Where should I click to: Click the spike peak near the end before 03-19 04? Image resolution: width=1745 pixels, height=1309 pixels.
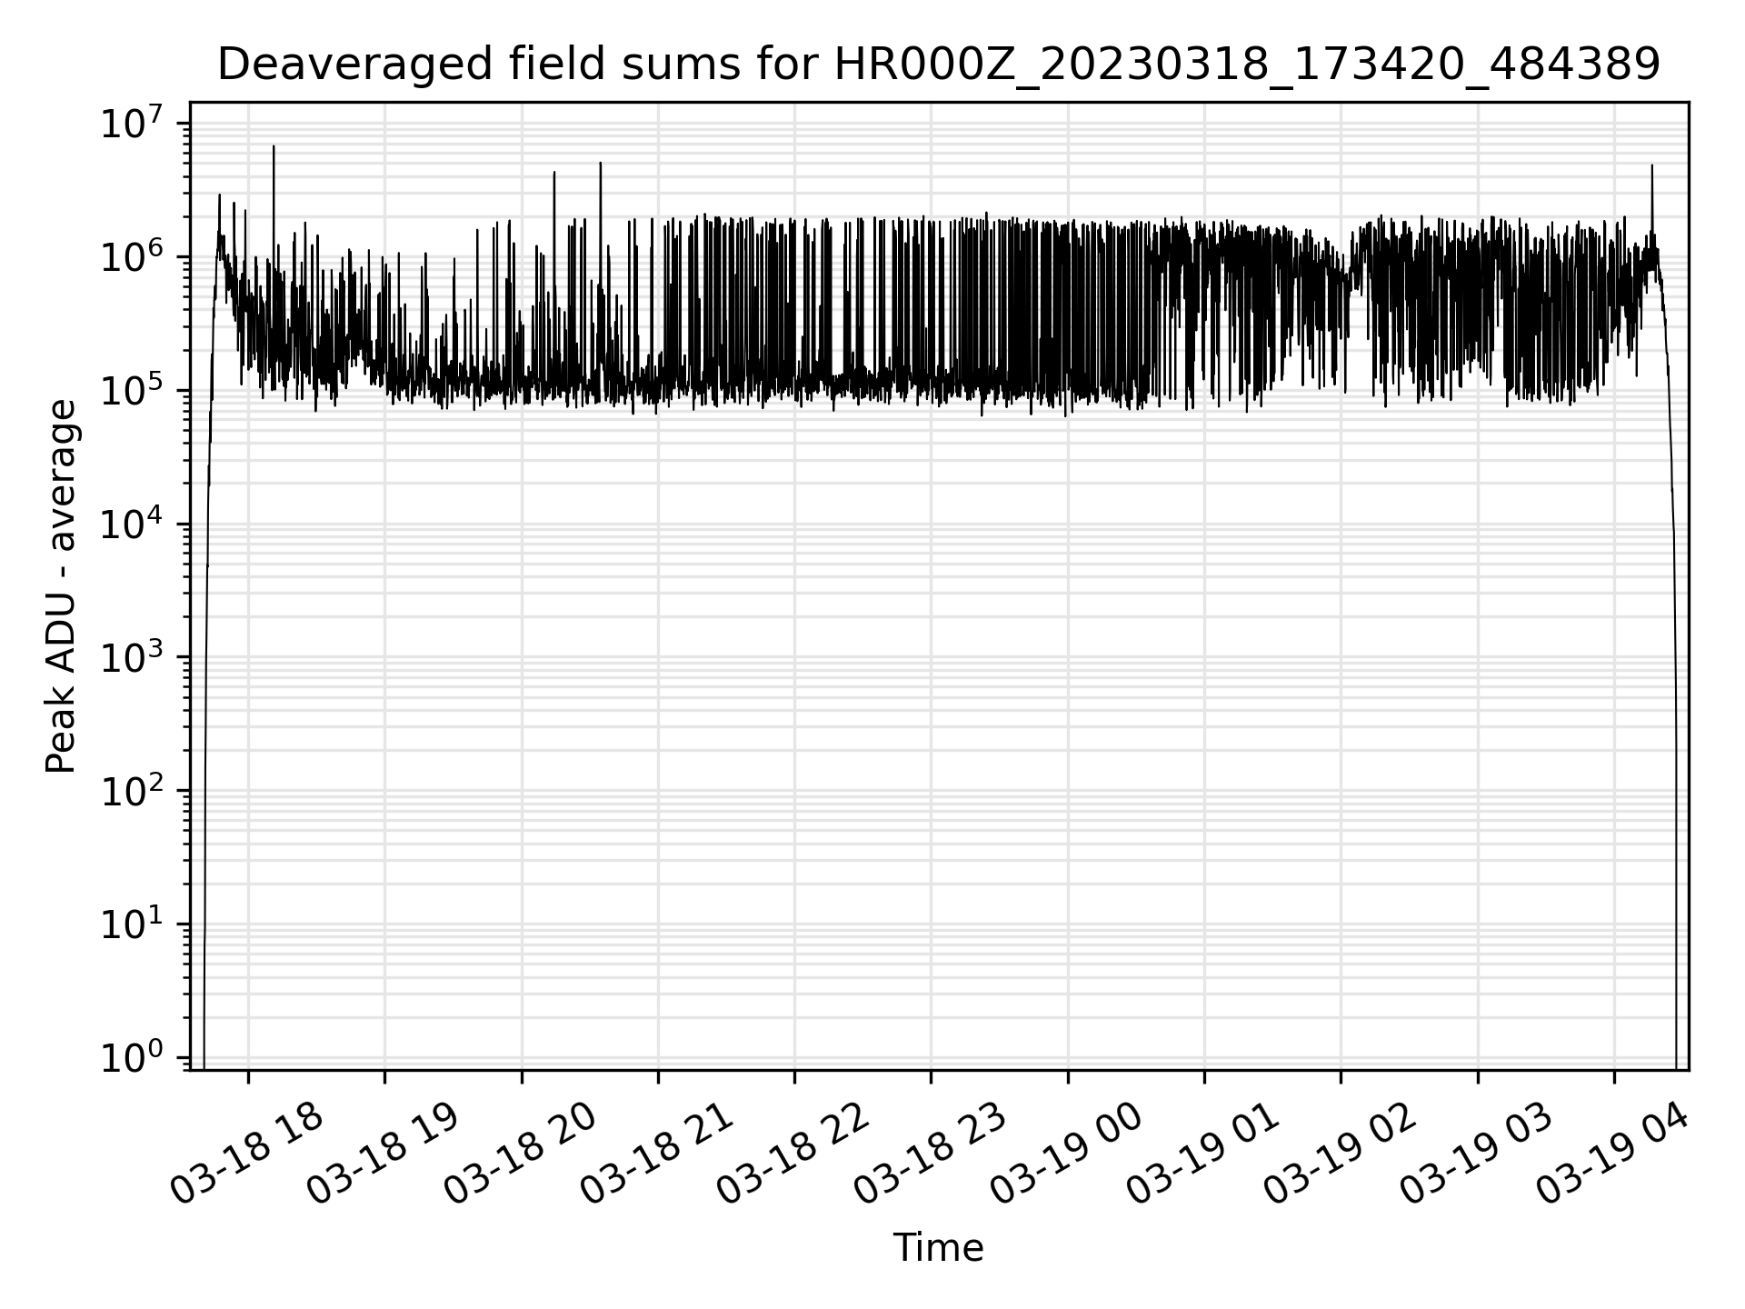pyautogui.click(x=1651, y=166)
